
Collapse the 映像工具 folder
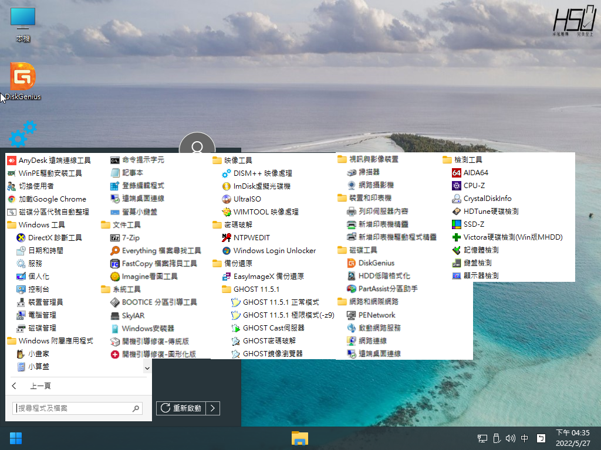(232, 161)
